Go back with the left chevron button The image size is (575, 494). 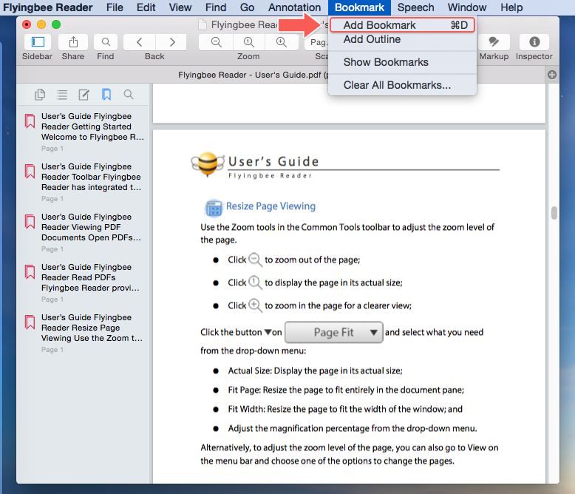(x=140, y=42)
